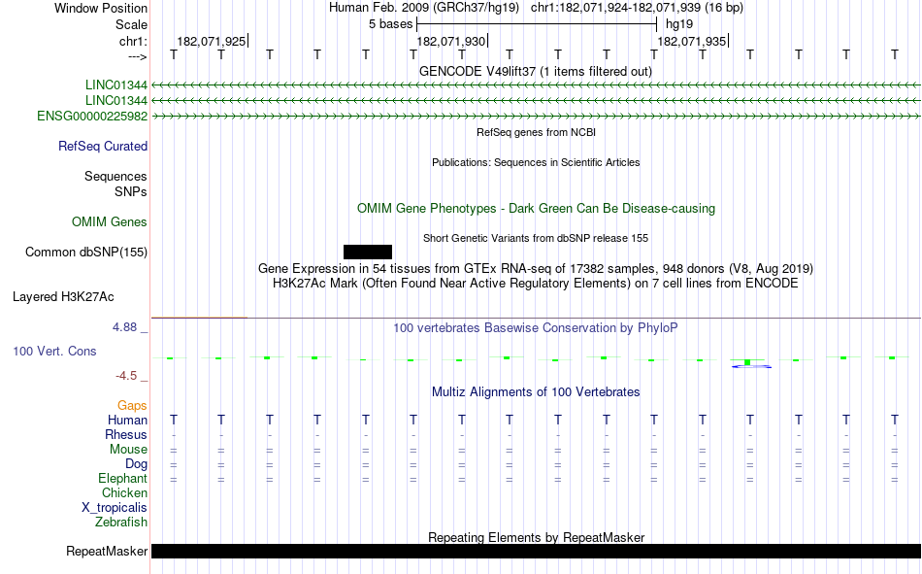
Task: Click the hg19 scale label
Action: click(x=679, y=24)
